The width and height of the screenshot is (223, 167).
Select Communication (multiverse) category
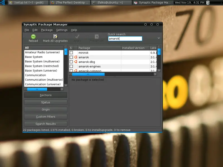click(44, 80)
